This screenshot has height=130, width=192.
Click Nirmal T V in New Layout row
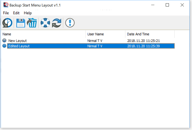pos(95,41)
